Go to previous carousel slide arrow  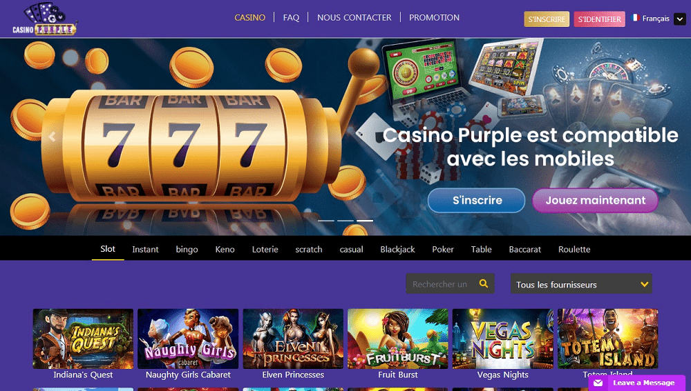(52, 137)
